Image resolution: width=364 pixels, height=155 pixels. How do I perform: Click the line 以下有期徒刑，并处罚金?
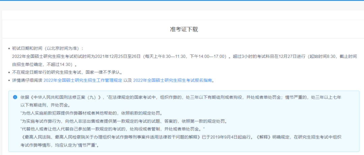tap(45, 105)
